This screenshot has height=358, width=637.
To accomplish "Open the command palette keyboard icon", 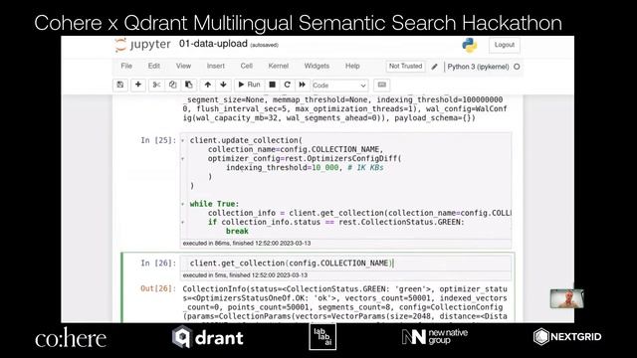I will [x=382, y=85].
